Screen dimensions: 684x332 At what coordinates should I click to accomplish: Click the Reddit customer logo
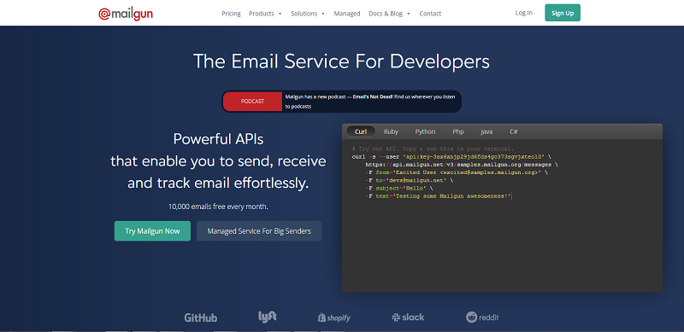pyautogui.click(x=482, y=317)
